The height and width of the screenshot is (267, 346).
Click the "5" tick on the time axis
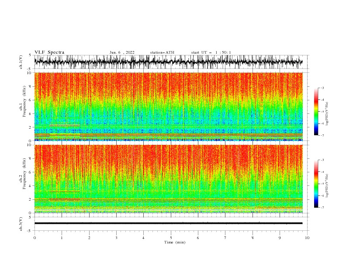(x=171, y=238)
